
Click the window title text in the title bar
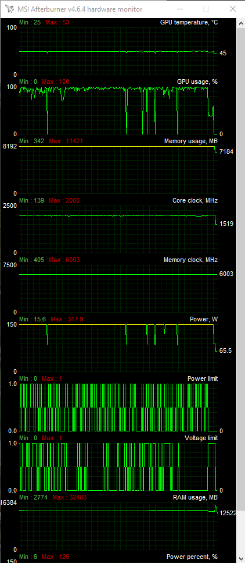tap(80, 9)
